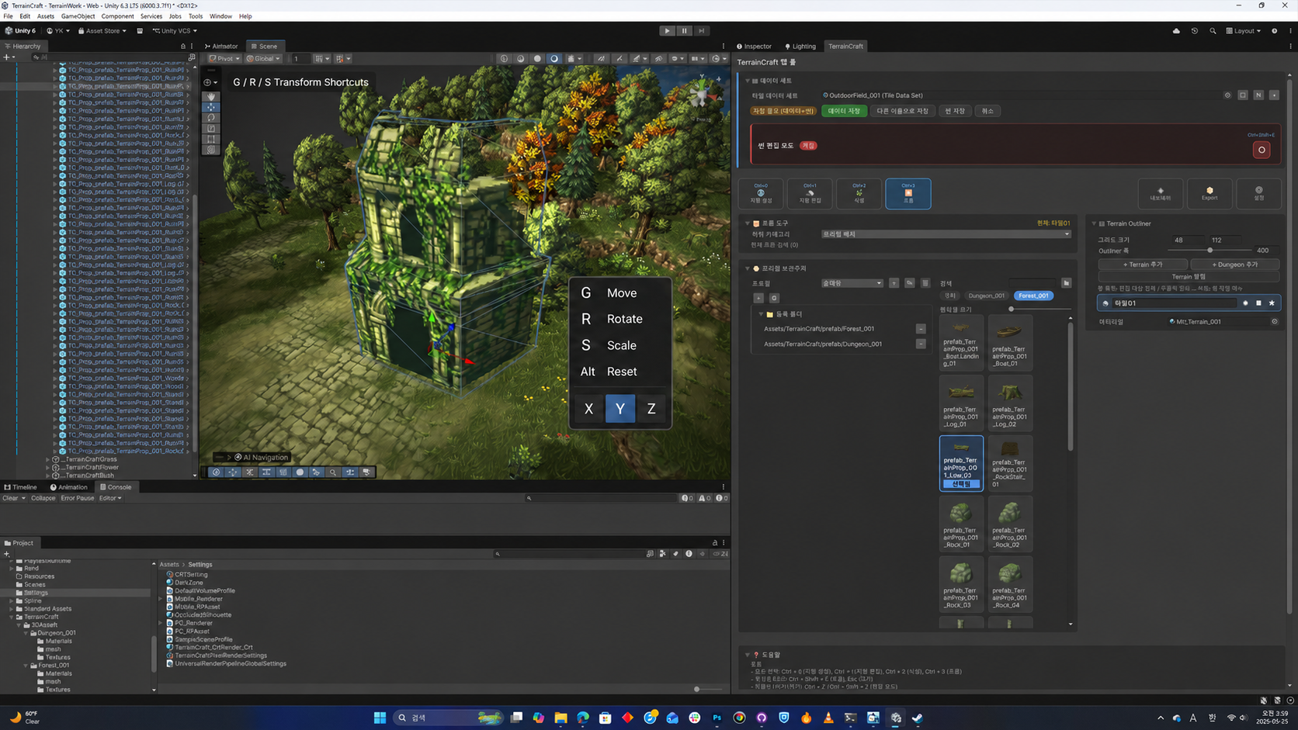1298x730 pixels.
Task: Toggle console info message count filter
Action: [687, 498]
